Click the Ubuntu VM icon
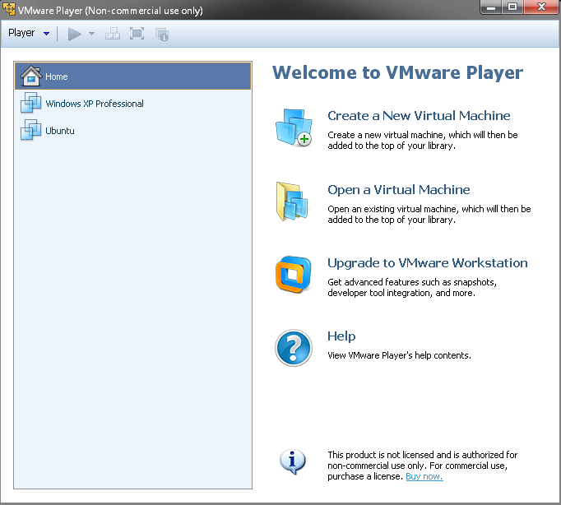 click(x=30, y=130)
